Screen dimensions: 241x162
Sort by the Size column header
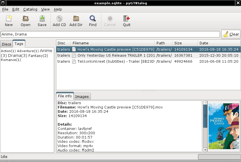point(185,43)
